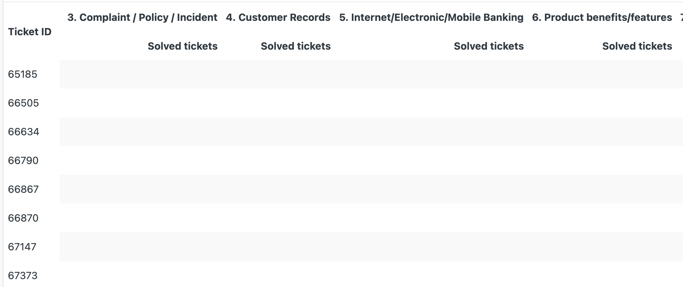Open ticket 65185
This screenshot has height=287, width=683.
click(x=23, y=74)
